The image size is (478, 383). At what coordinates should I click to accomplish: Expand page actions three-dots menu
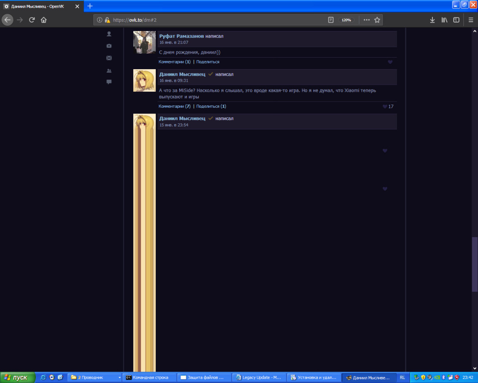pos(366,20)
